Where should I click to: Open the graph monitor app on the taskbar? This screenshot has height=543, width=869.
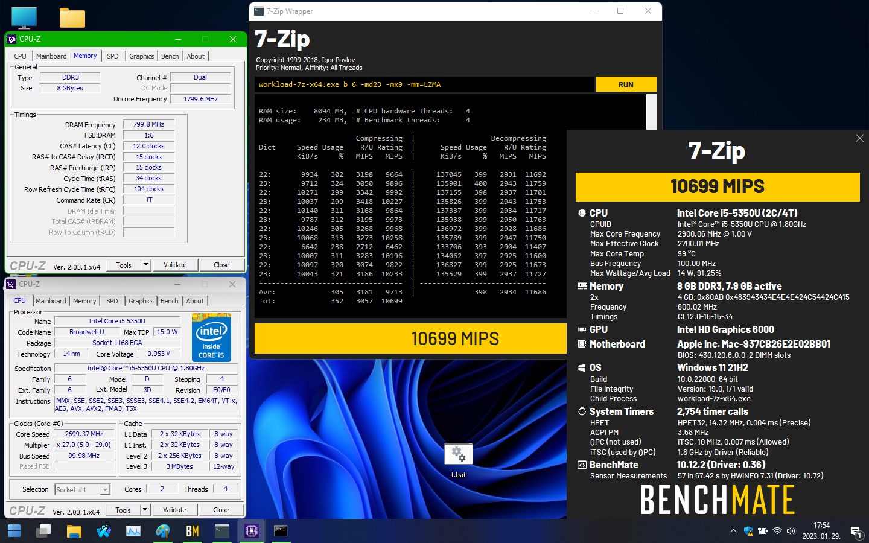133,531
